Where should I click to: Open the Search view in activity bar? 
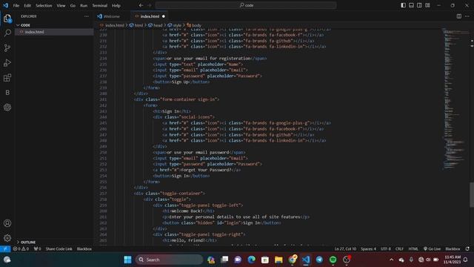[7, 33]
